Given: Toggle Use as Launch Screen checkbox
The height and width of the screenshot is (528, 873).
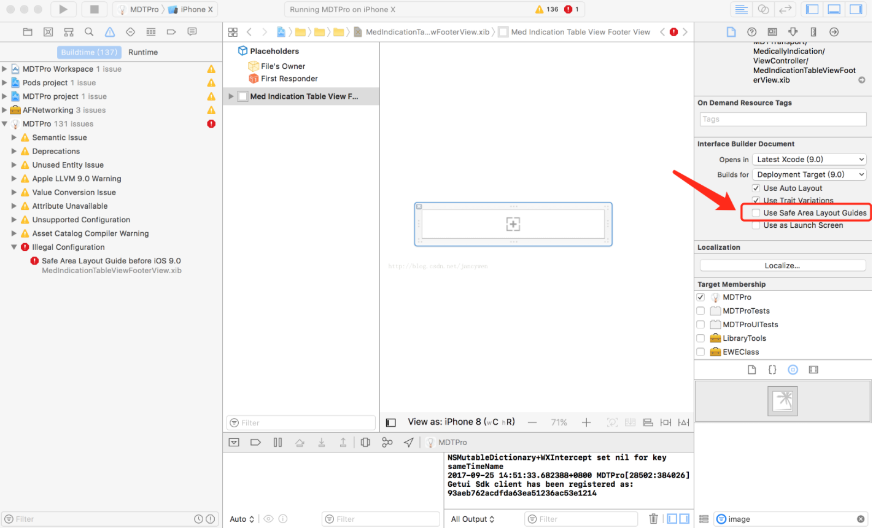Looking at the screenshot, I should tap(756, 225).
